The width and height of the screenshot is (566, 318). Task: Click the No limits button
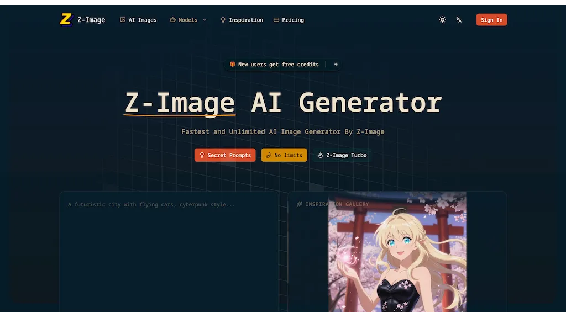pos(284,155)
